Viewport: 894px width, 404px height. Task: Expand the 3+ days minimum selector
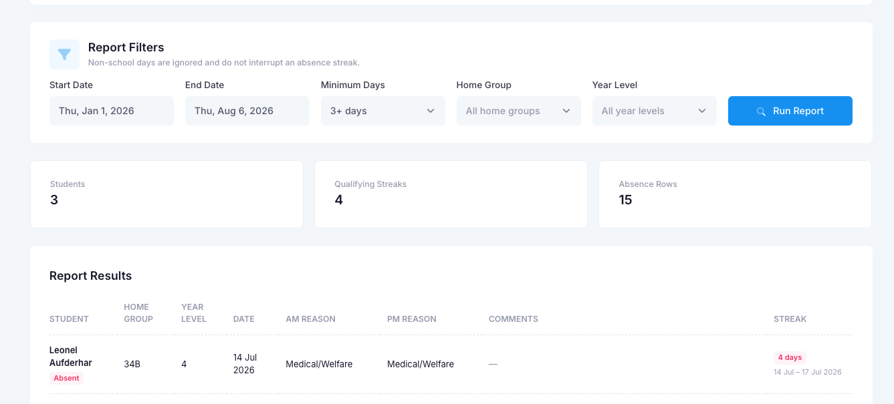pyautogui.click(x=383, y=111)
